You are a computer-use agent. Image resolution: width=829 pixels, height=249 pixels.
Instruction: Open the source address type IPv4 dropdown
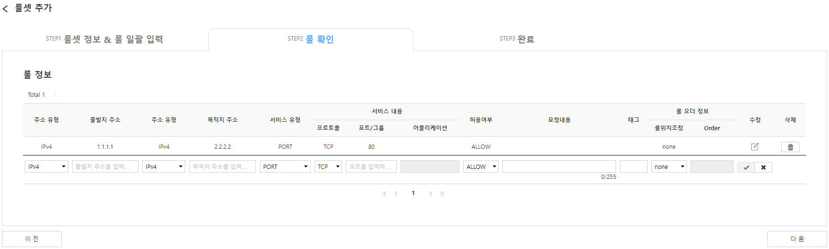click(46, 166)
